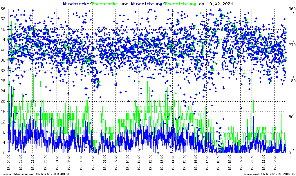This screenshot has height=176, width=296.
Task: Click the 180 degree label on the right axis
Action: tap(291, 81)
